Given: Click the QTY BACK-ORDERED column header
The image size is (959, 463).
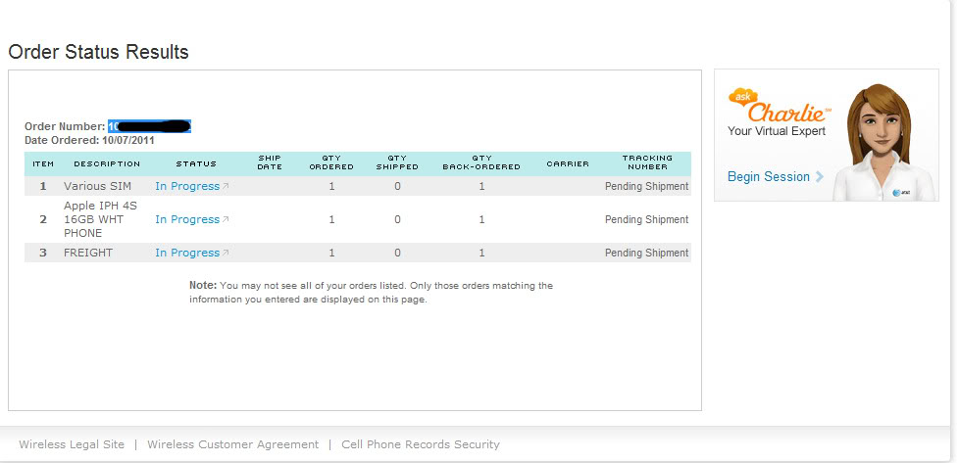Looking at the screenshot, I should tap(481, 162).
